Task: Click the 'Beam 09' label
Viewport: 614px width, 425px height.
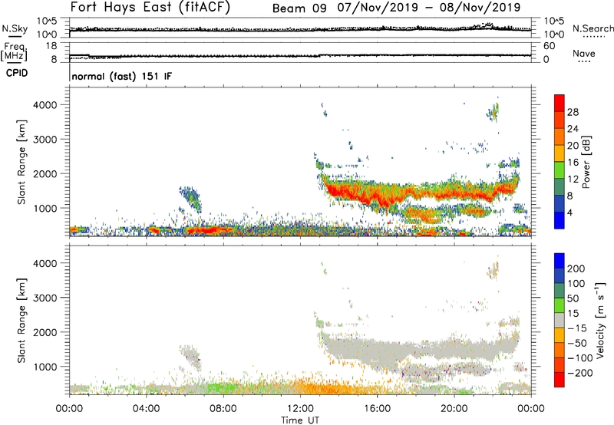Action: [x=299, y=8]
